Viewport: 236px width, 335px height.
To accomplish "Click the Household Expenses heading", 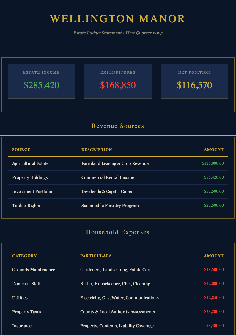I will (x=118, y=232).
